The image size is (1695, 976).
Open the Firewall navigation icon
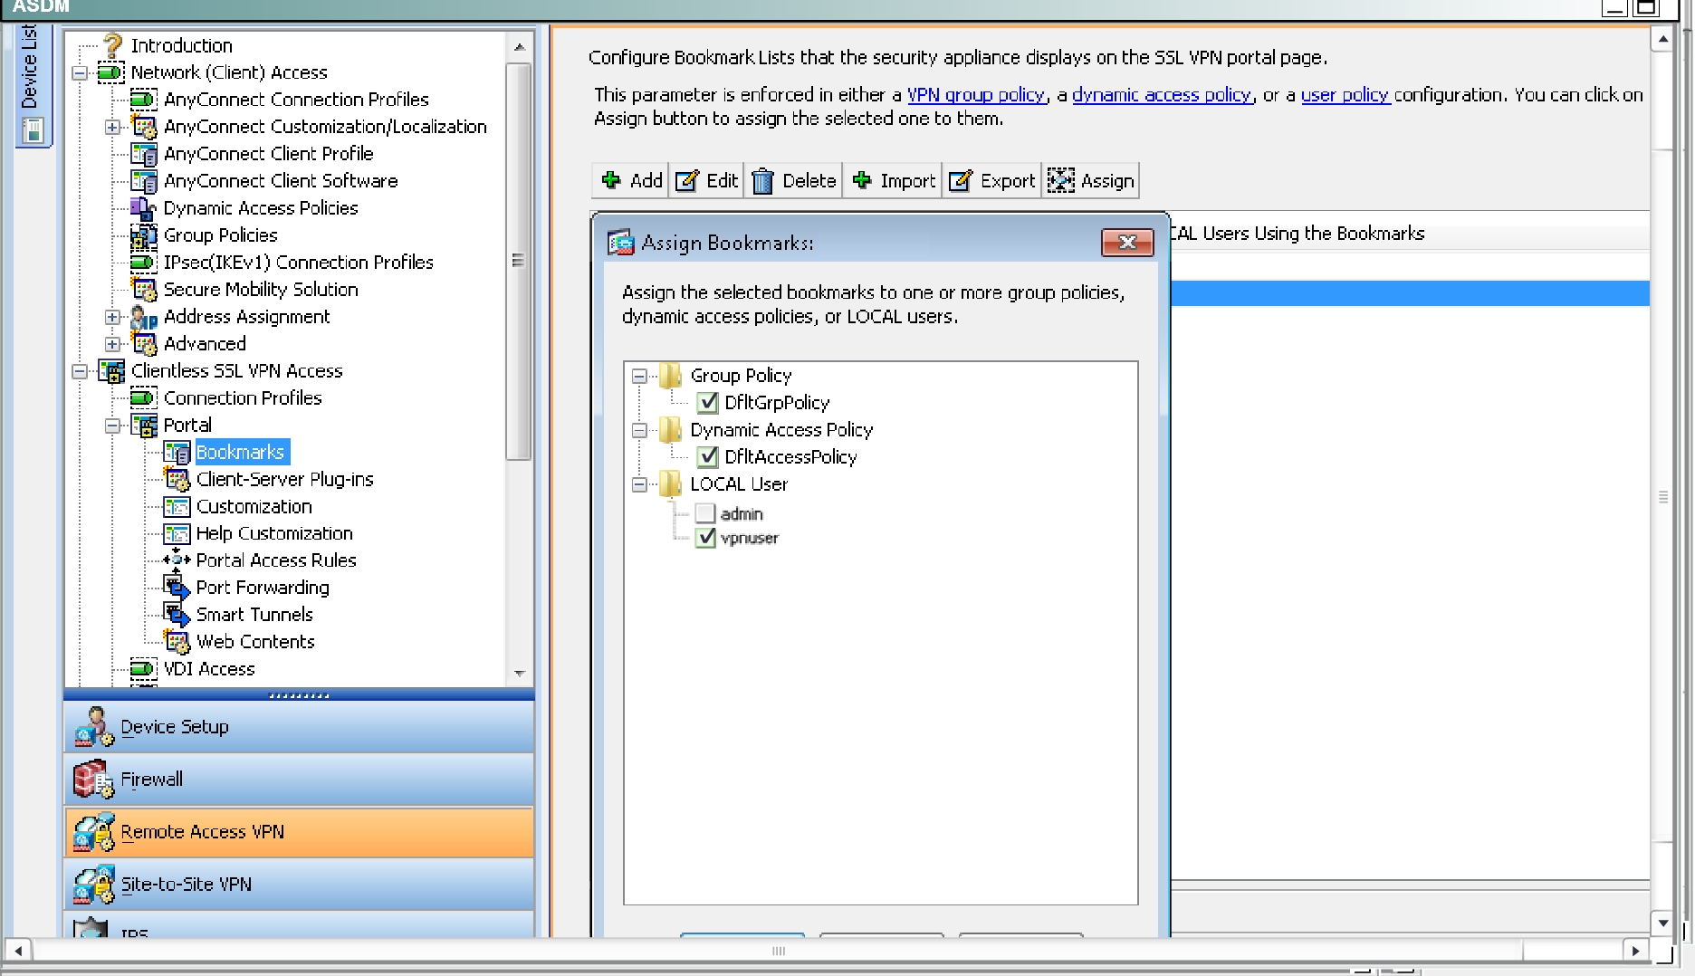tap(93, 780)
